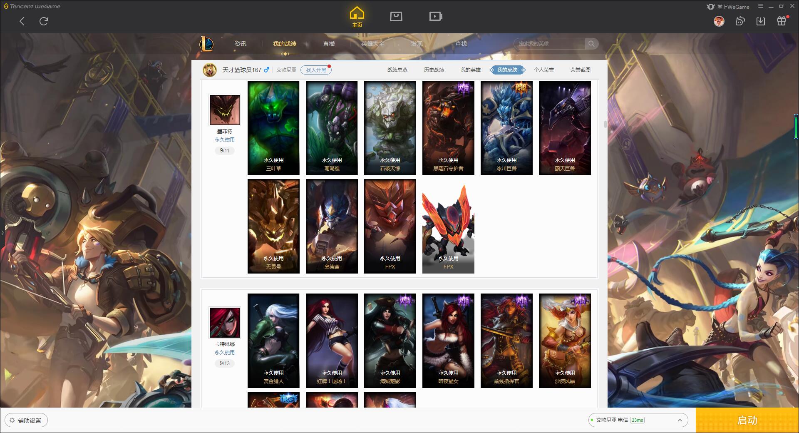Expand the 艾欧尼亚 电信 server dropdown
Screen dimensions: 799x433
click(x=638, y=420)
